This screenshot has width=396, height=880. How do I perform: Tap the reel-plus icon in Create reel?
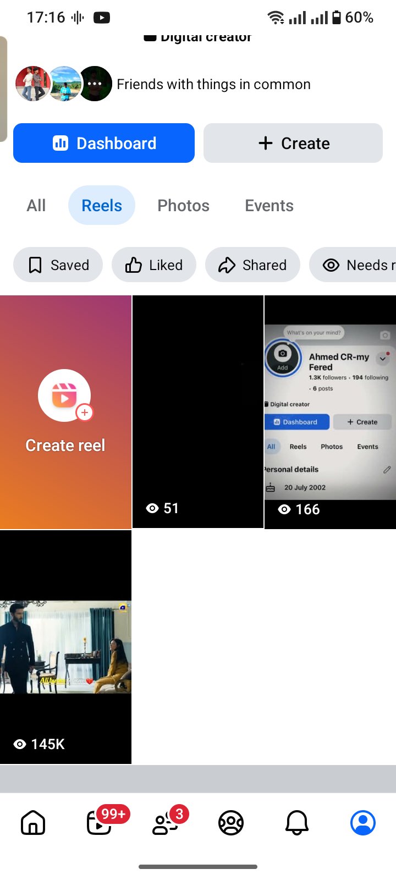pos(65,395)
